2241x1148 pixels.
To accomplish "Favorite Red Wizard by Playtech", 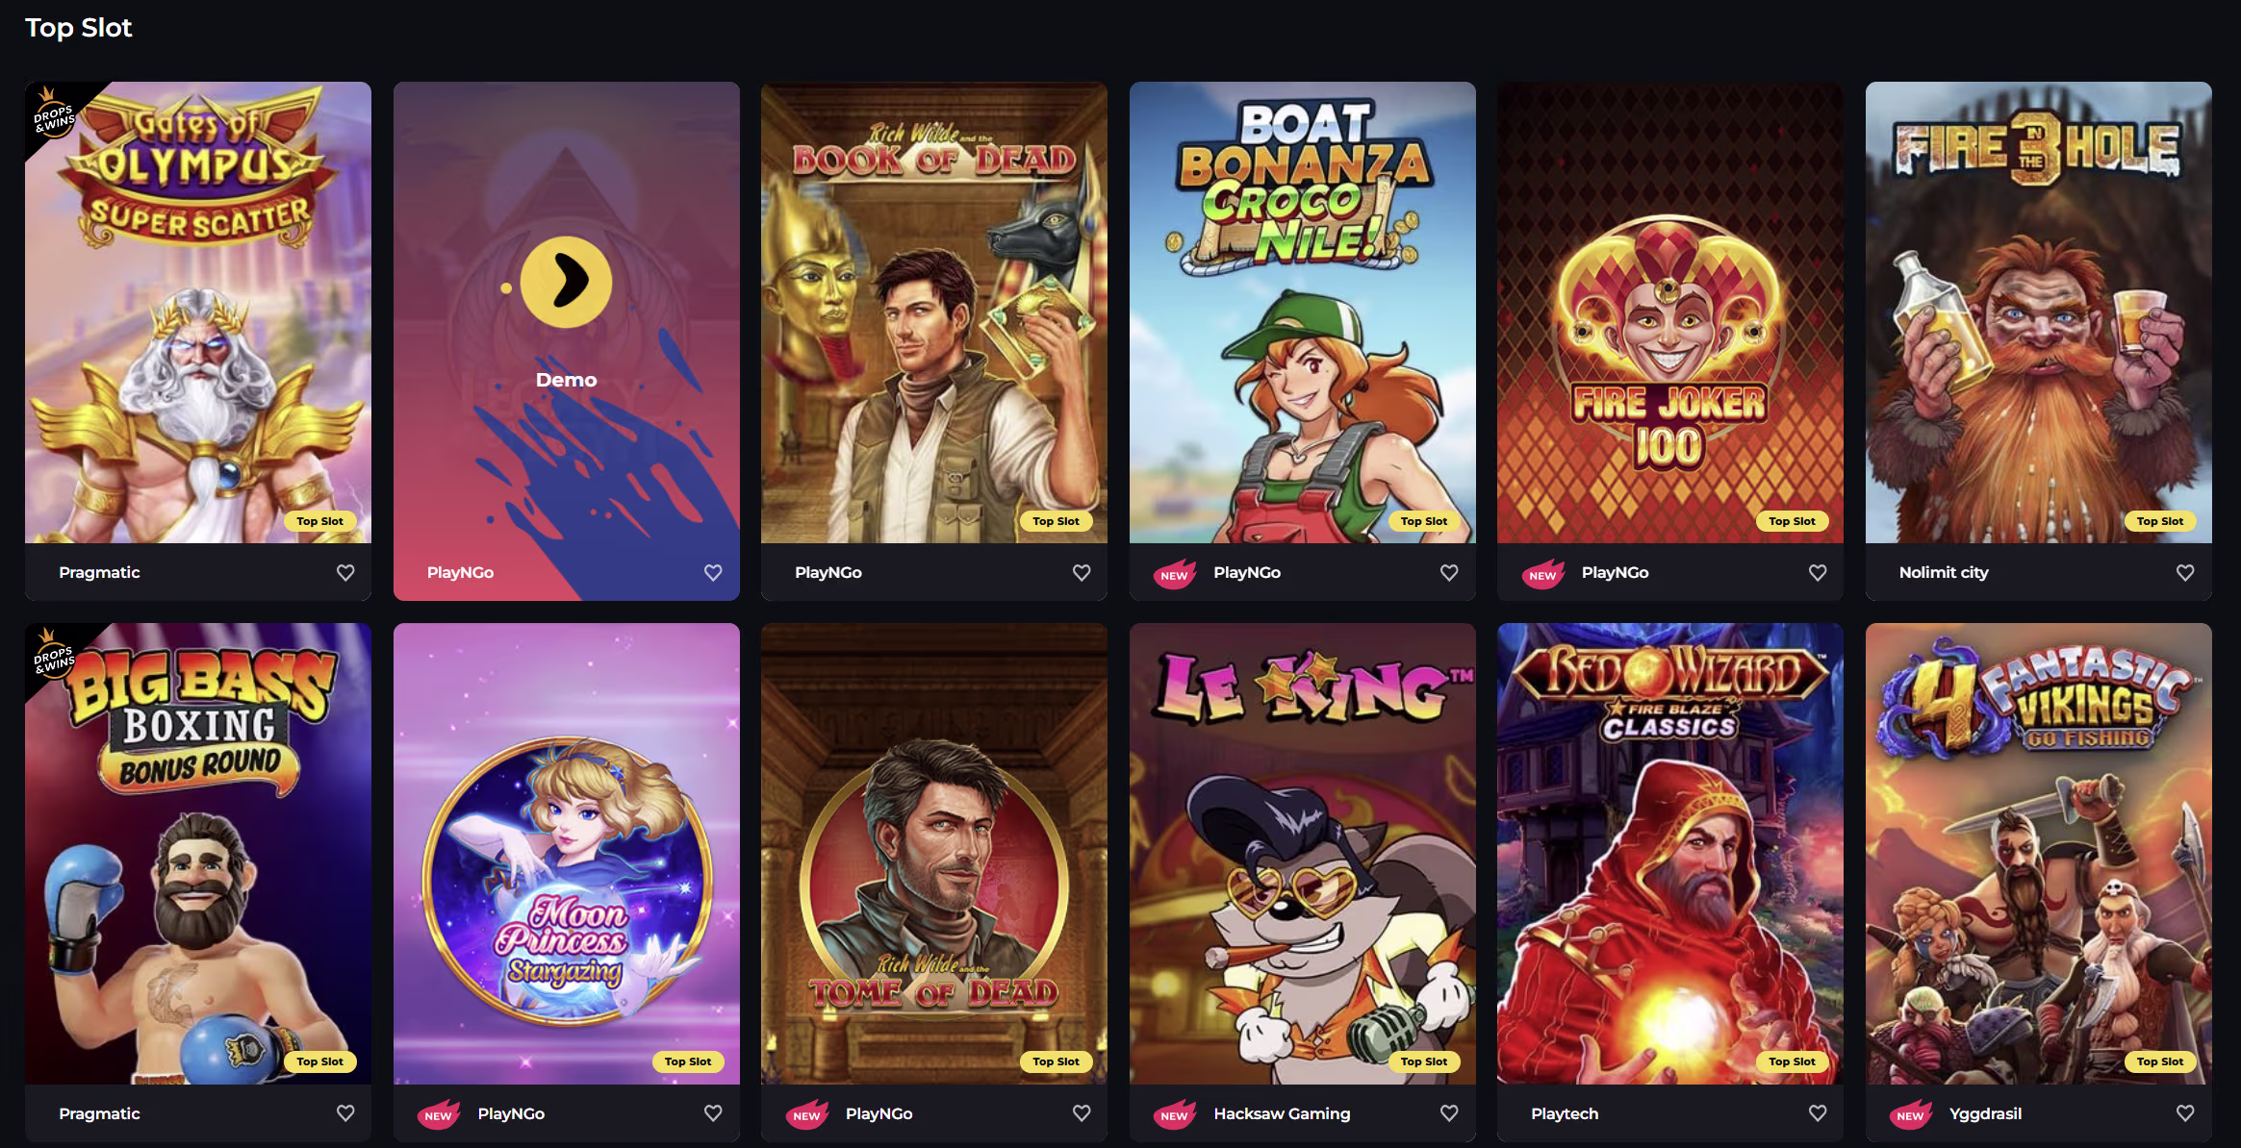I will (1818, 1113).
